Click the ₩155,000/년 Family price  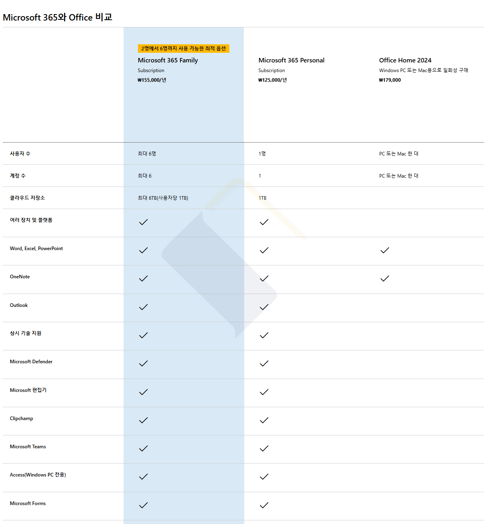pyautogui.click(x=152, y=80)
